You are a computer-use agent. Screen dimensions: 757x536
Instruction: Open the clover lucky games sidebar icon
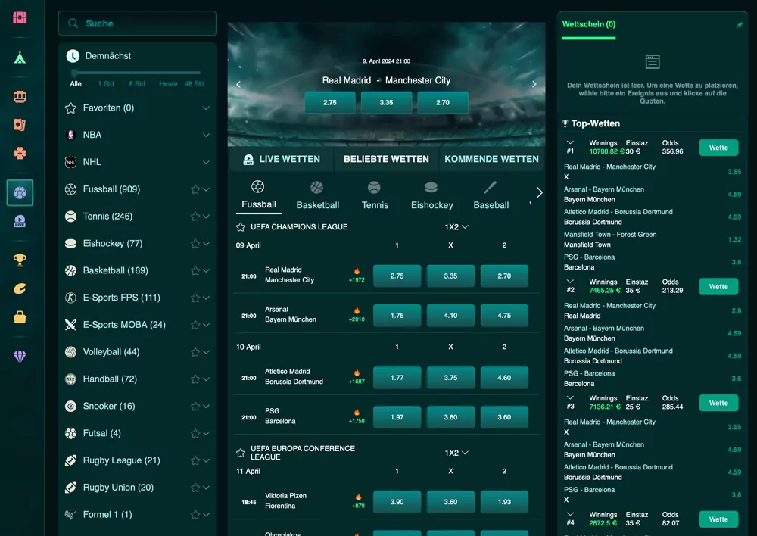(20, 154)
